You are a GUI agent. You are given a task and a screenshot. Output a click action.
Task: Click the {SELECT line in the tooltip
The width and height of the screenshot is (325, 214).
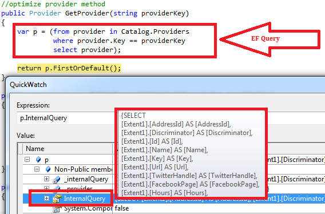pos(133,115)
